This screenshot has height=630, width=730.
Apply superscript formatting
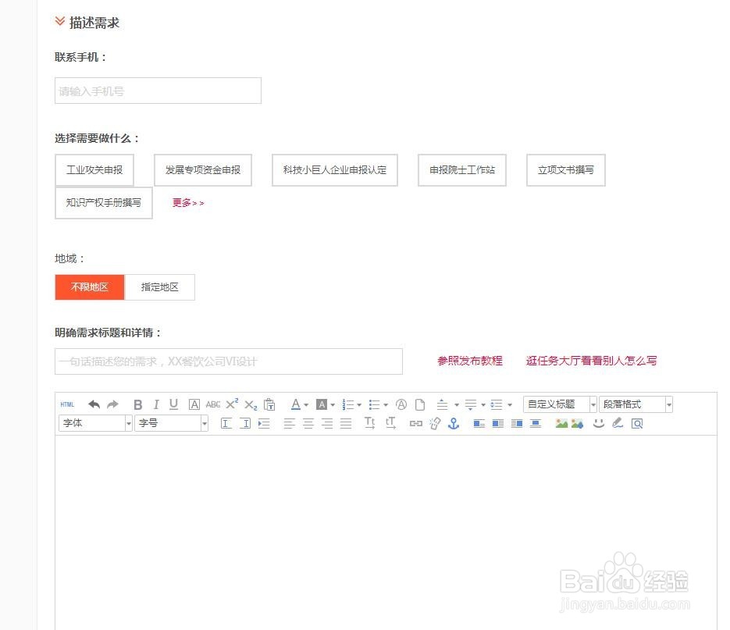point(232,404)
